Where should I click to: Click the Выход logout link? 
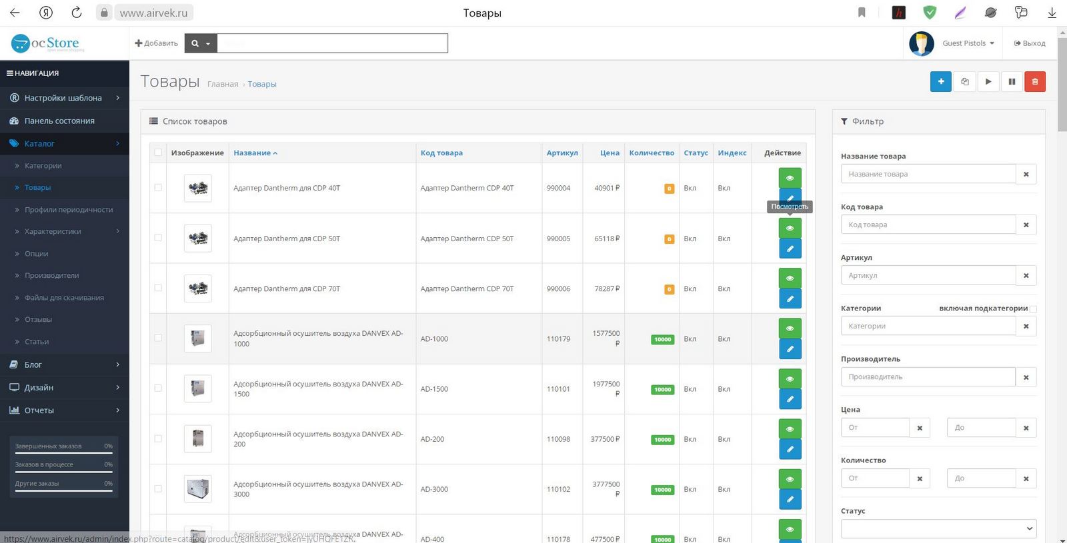point(1030,43)
